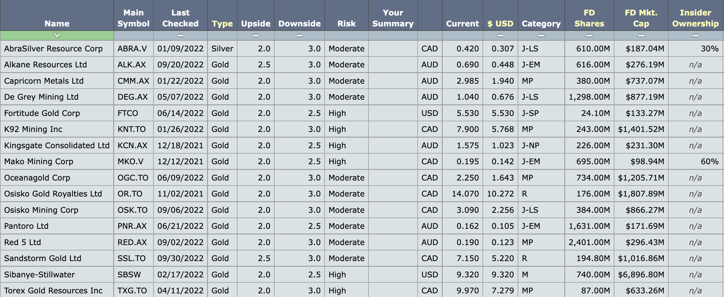
Task: Select the De Grey Mining Ltd name cell
Action: coord(57,97)
